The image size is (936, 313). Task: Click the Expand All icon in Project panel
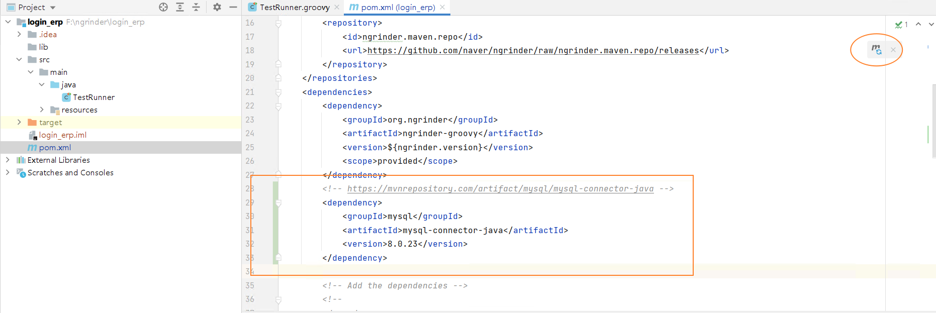click(180, 7)
